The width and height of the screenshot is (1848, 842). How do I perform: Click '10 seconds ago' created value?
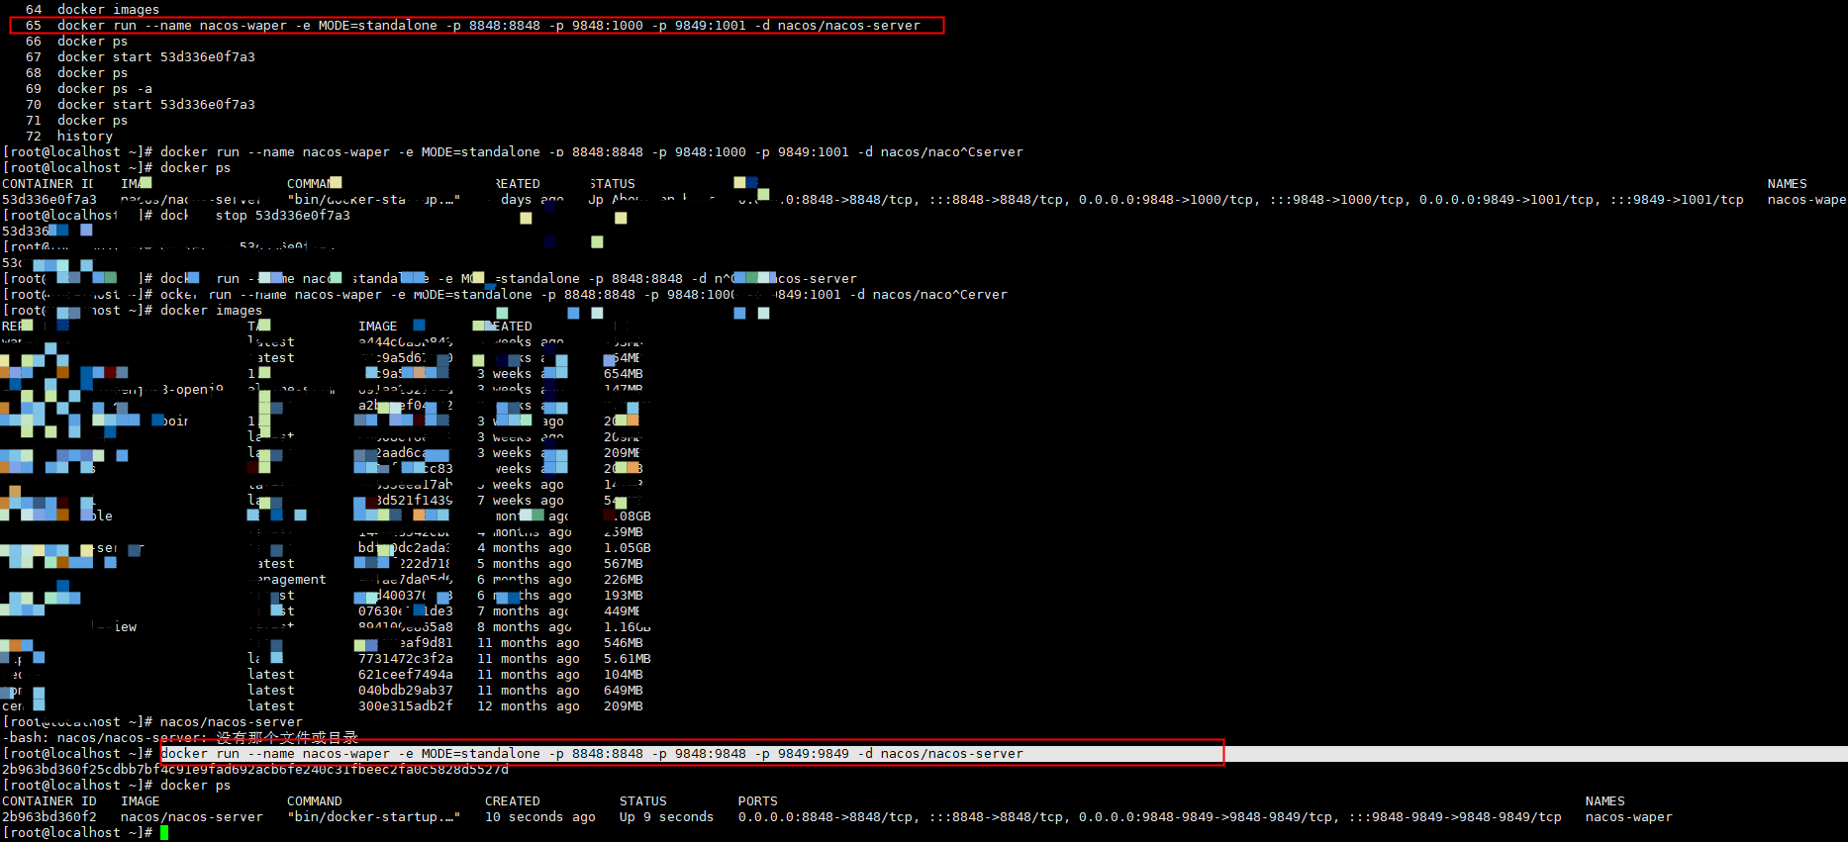click(539, 816)
